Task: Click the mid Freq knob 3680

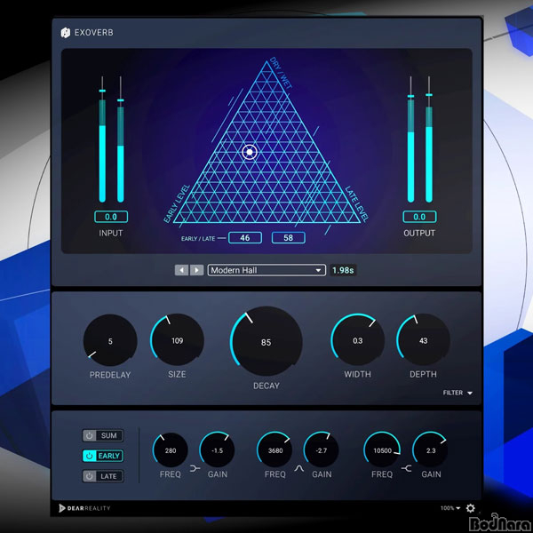Action: [275, 450]
